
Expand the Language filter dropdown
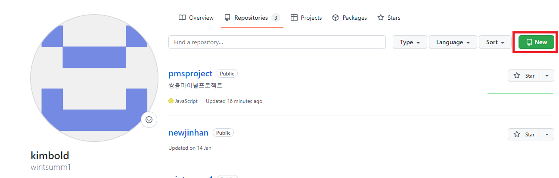point(453,42)
